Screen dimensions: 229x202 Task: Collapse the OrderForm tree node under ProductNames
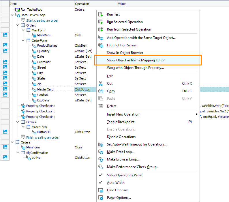23,41
